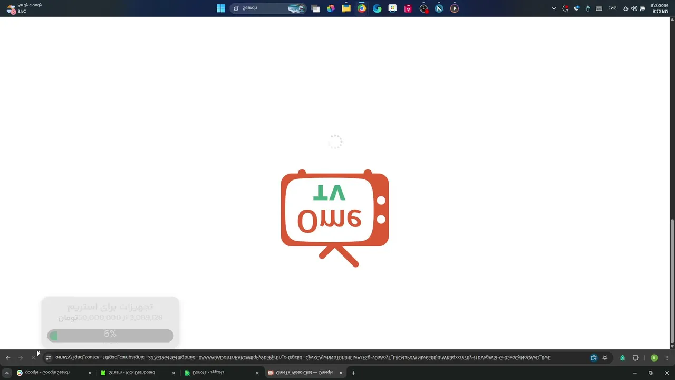Open the Chrome profile avatar
This screenshot has height=380, width=675.
(654, 358)
